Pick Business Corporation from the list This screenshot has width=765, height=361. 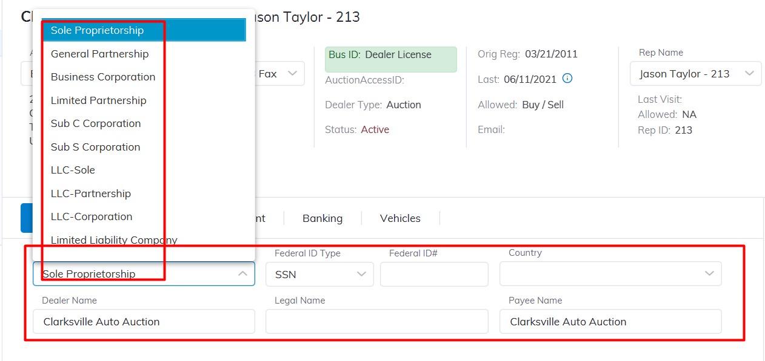pos(103,77)
